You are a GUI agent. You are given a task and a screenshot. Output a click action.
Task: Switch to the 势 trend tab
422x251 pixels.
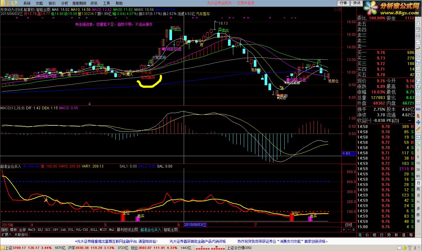point(389,235)
